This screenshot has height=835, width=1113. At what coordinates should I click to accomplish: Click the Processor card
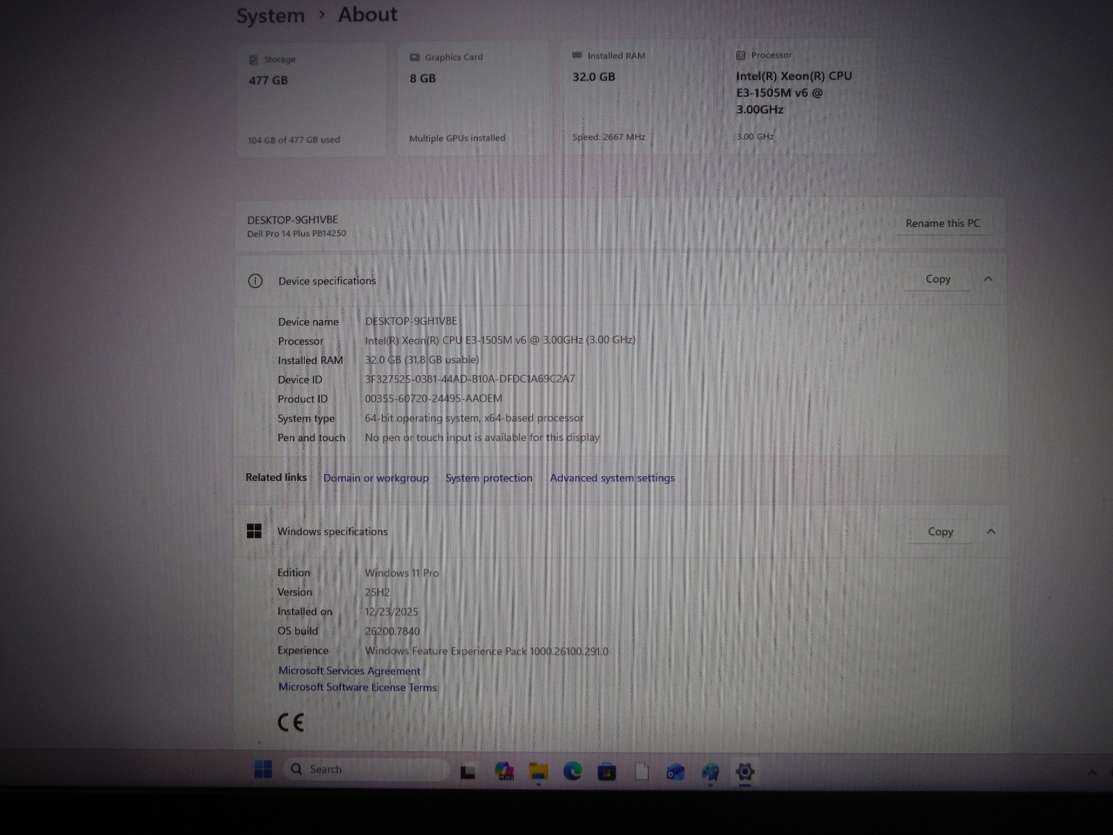point(800,96)
